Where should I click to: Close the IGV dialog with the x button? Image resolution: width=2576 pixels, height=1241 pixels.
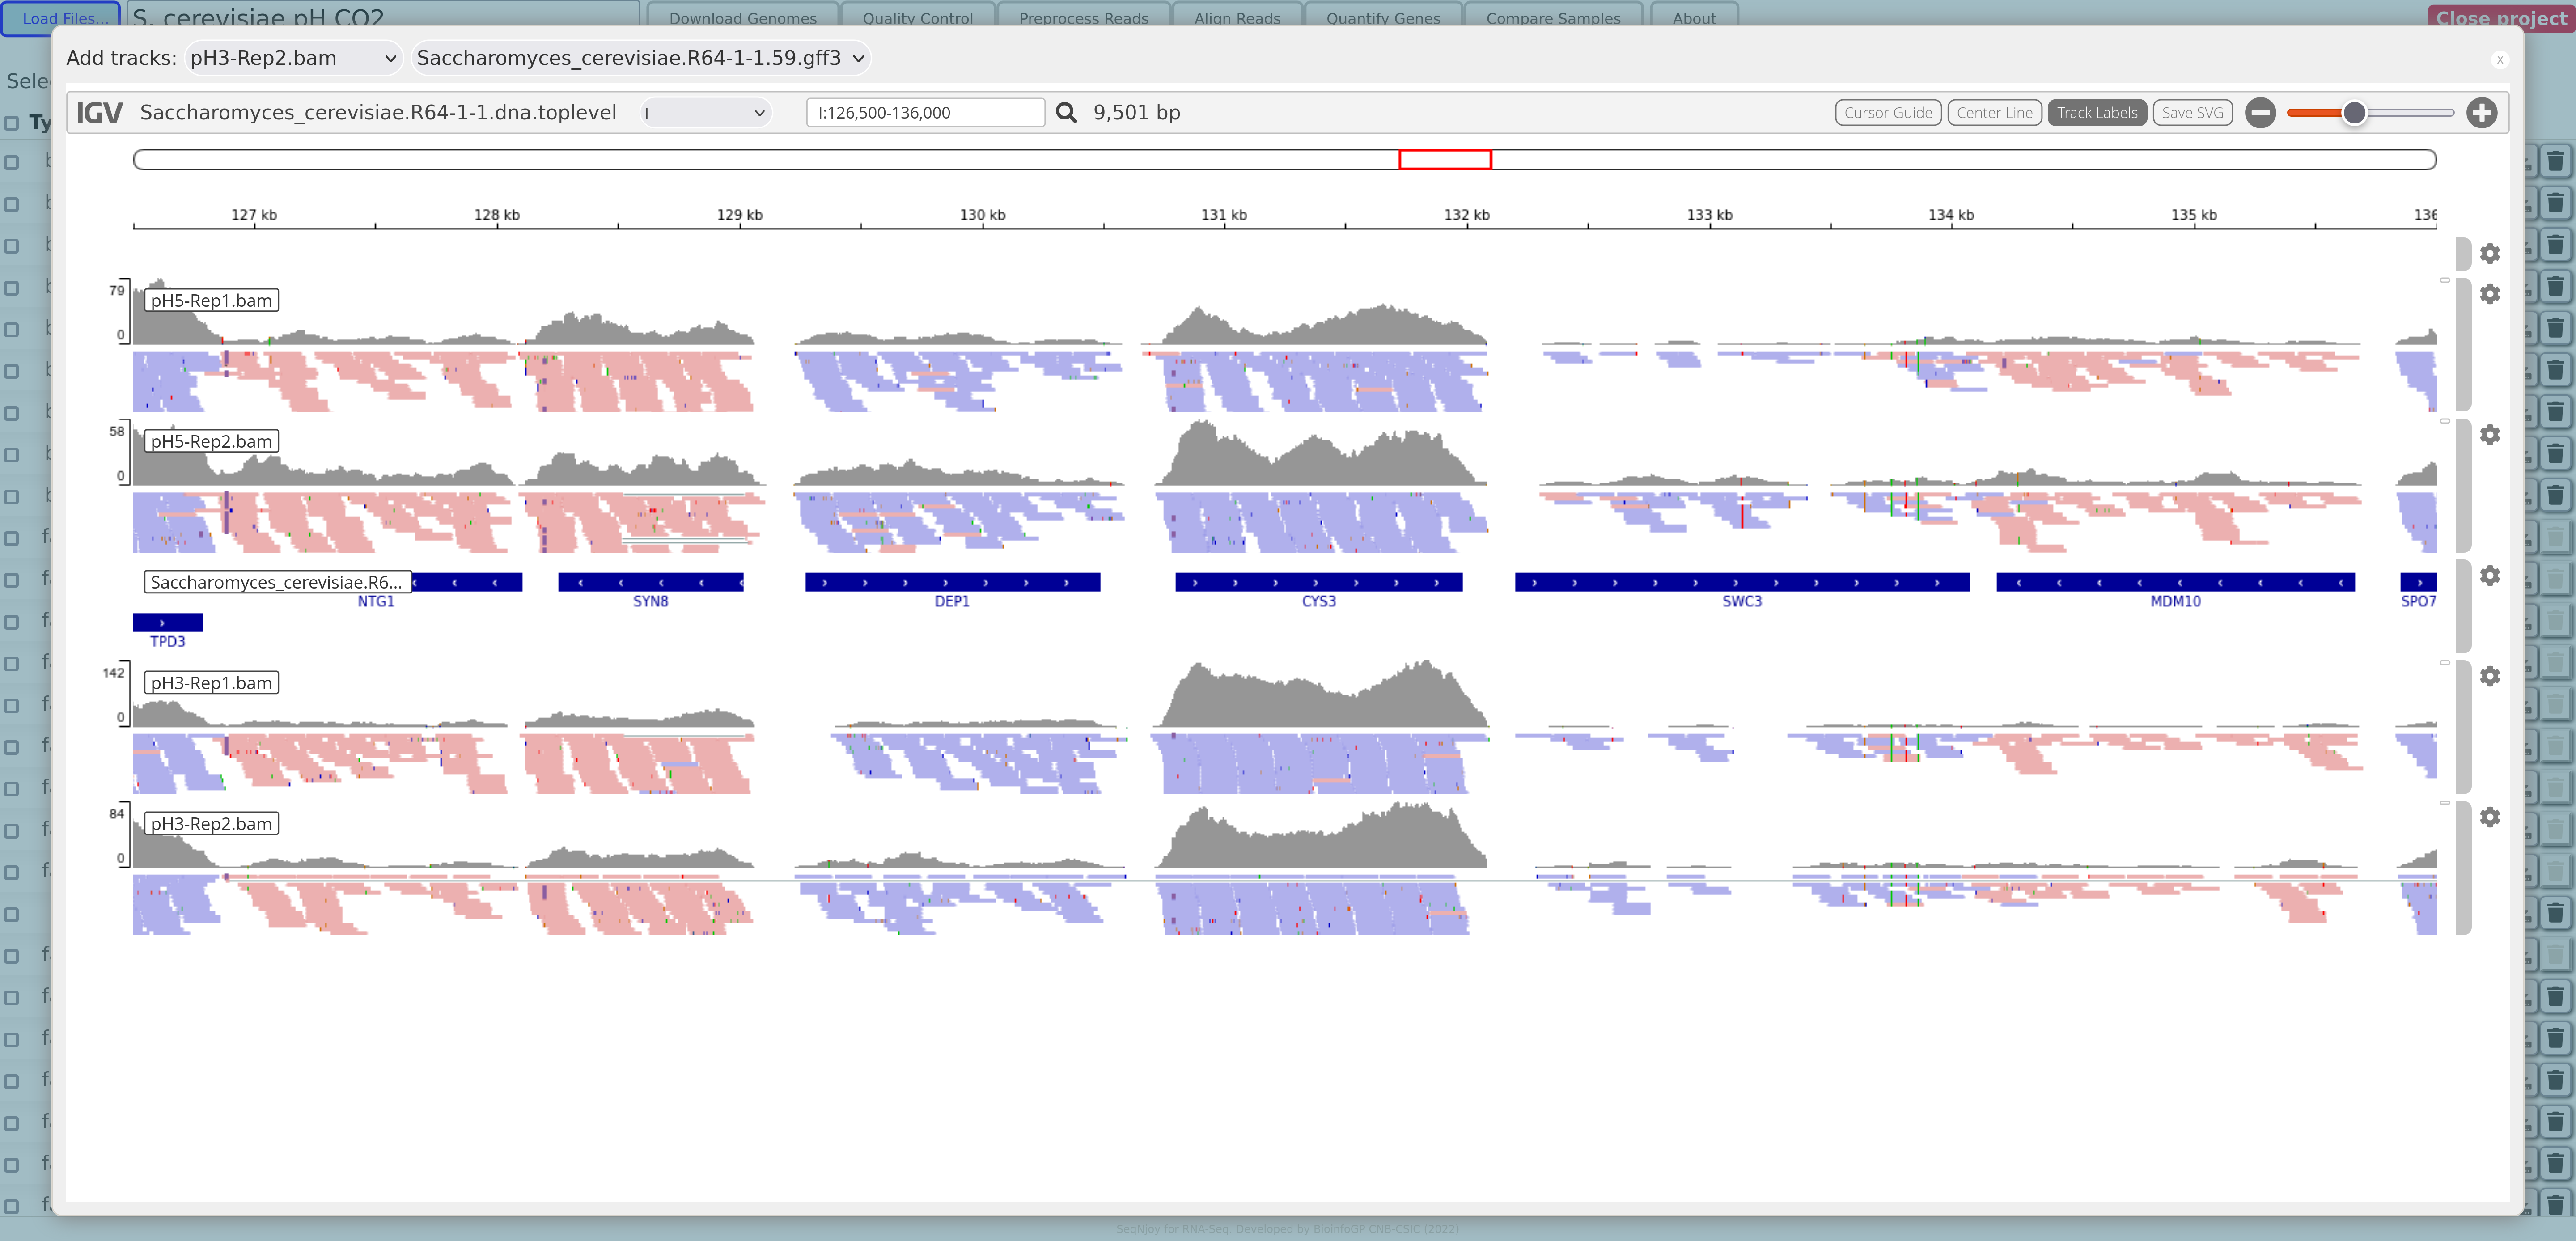click(x=2500, y=60)
